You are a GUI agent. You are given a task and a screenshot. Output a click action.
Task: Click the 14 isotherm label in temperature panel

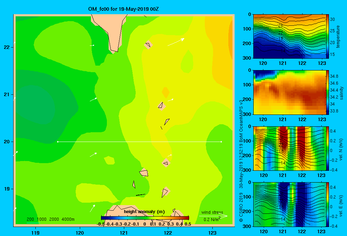pos(282,51)
